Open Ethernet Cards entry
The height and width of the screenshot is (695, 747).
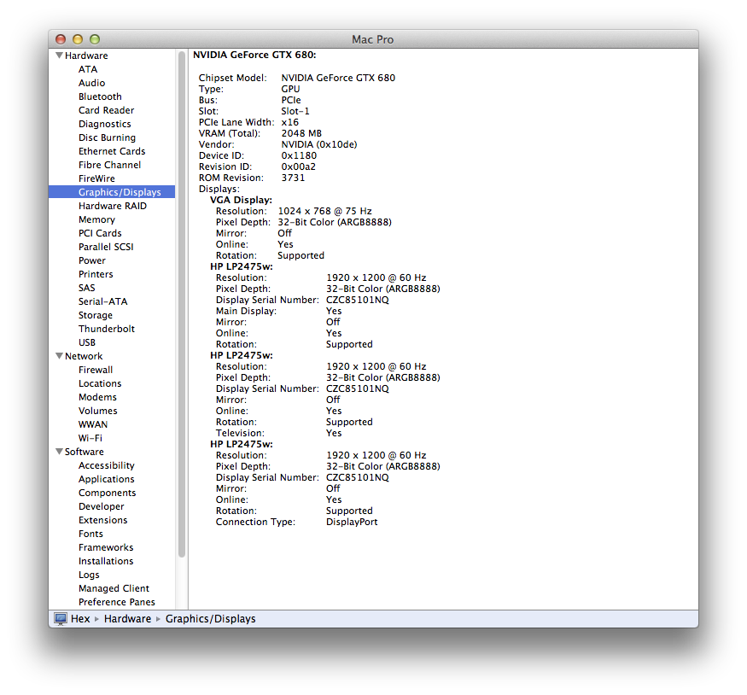pos(112,151)
